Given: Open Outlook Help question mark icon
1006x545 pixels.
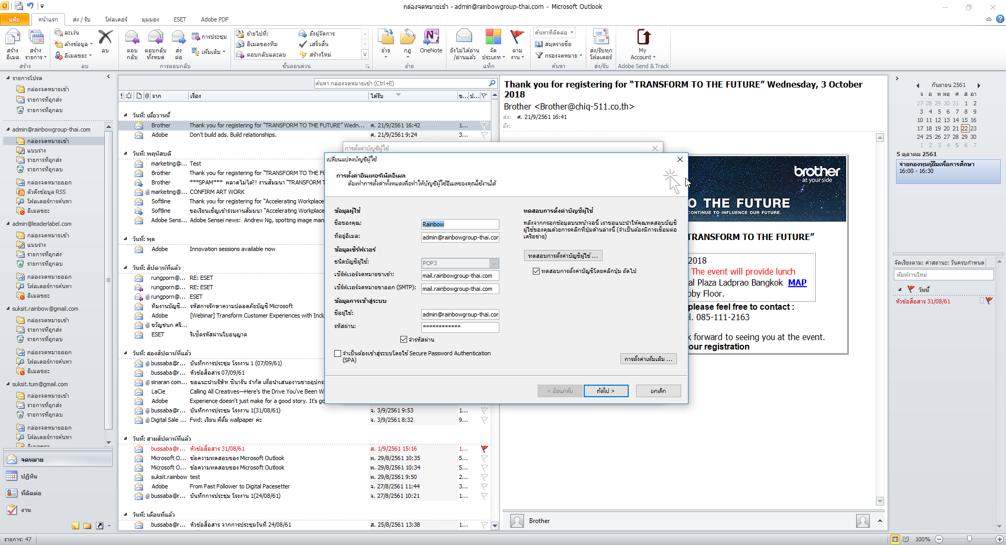Looking at the screenshot, I should point(1000,19).
